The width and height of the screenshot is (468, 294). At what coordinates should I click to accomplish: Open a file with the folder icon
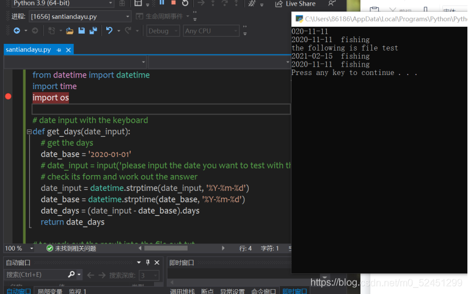point(70,30)
